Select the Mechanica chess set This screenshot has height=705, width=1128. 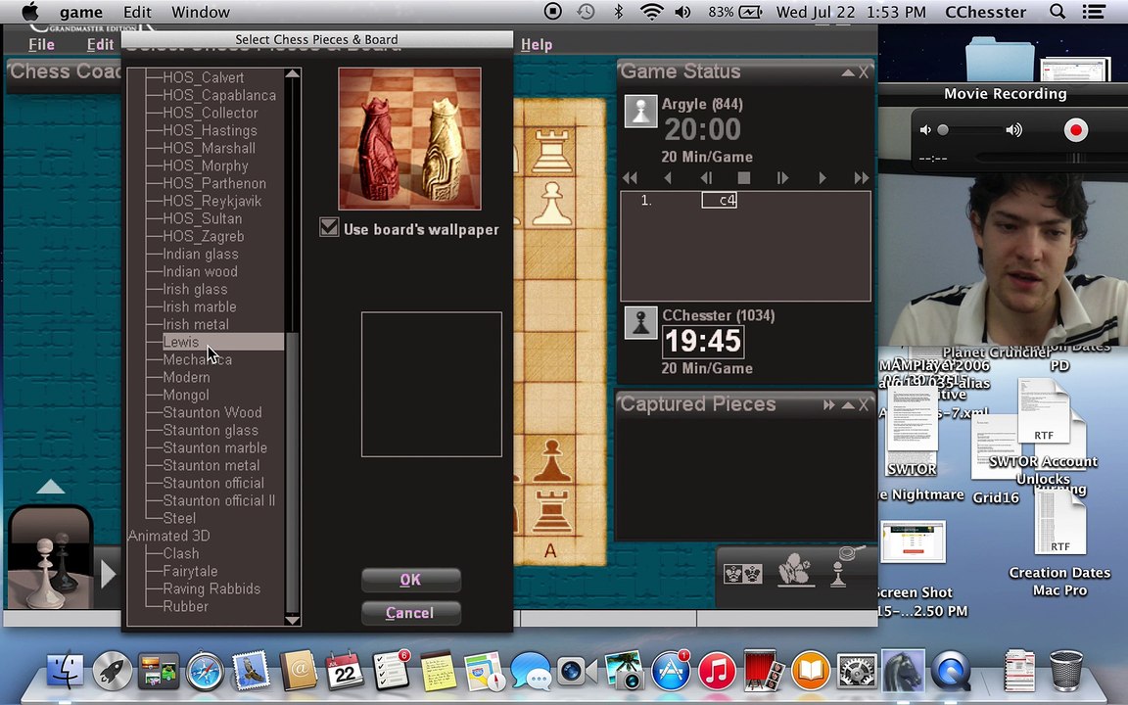(197, 359)
